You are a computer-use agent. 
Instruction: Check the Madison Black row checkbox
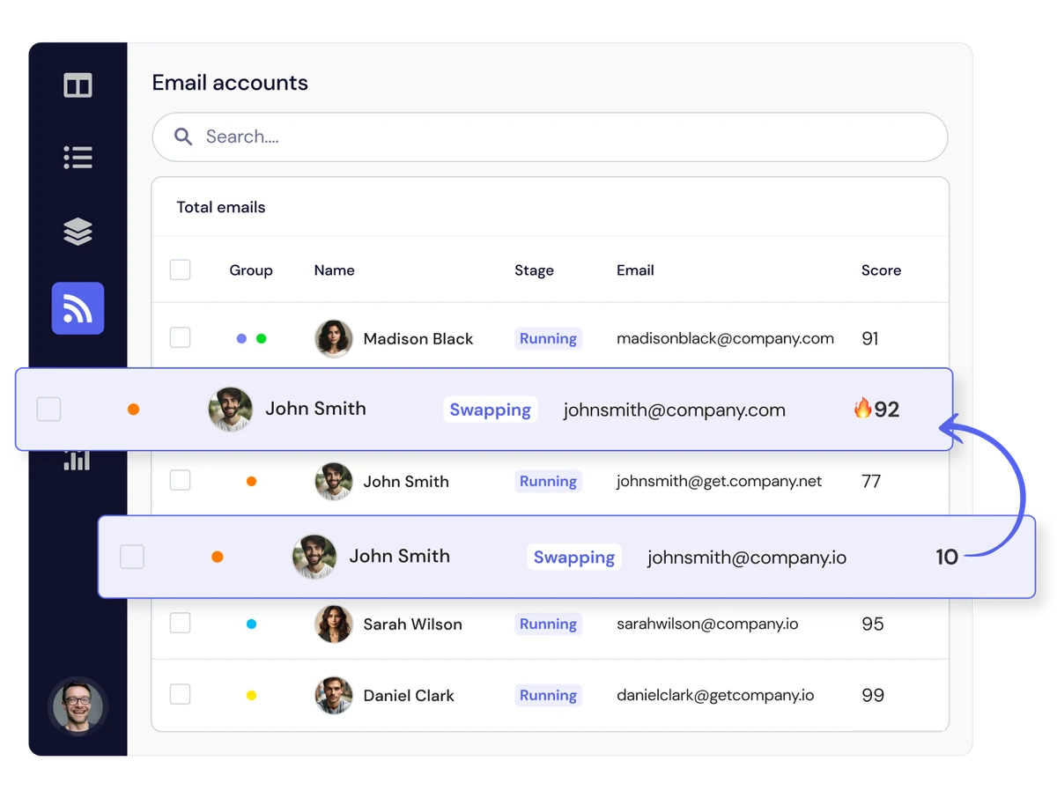(x=180, y=337)
